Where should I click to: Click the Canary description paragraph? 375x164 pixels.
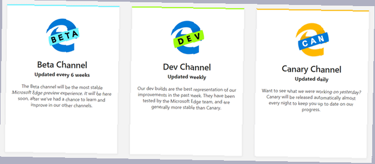(311, 100)
